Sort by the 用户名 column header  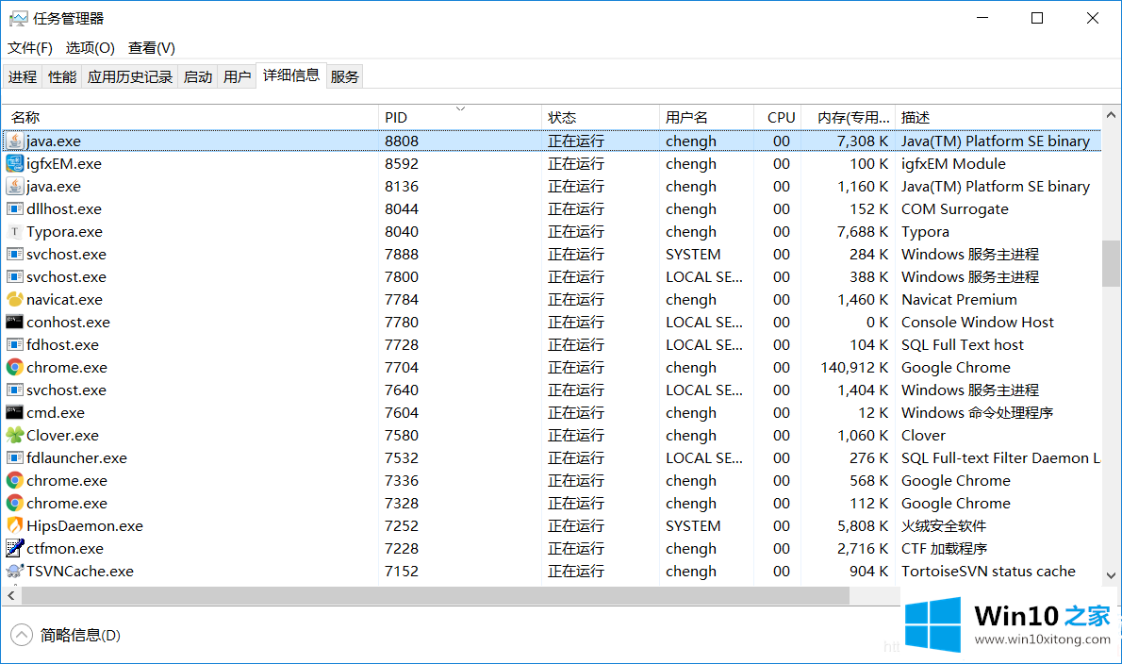[x=706, y=117]
